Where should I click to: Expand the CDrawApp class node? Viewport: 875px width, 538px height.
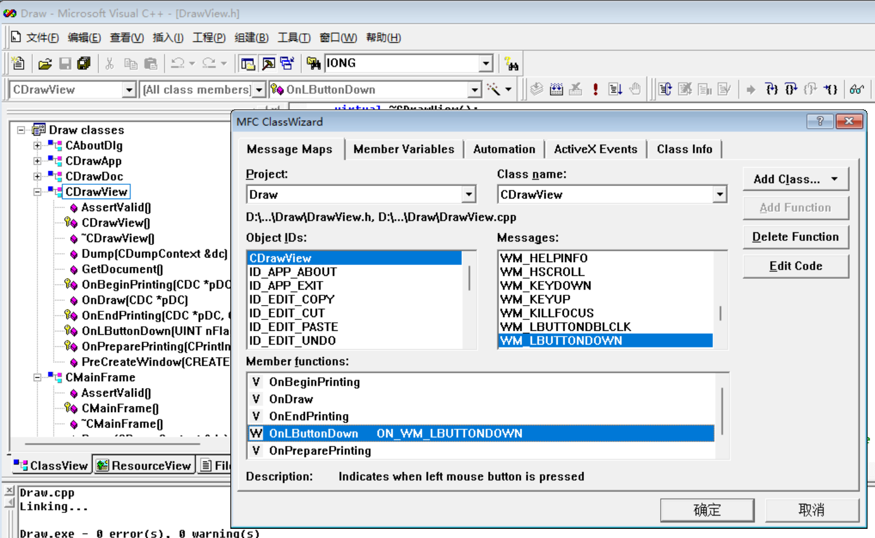[x=37, y=161]
